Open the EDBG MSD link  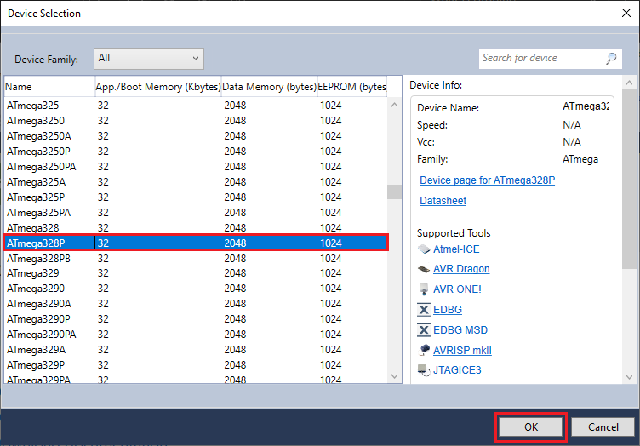[460, 329]
